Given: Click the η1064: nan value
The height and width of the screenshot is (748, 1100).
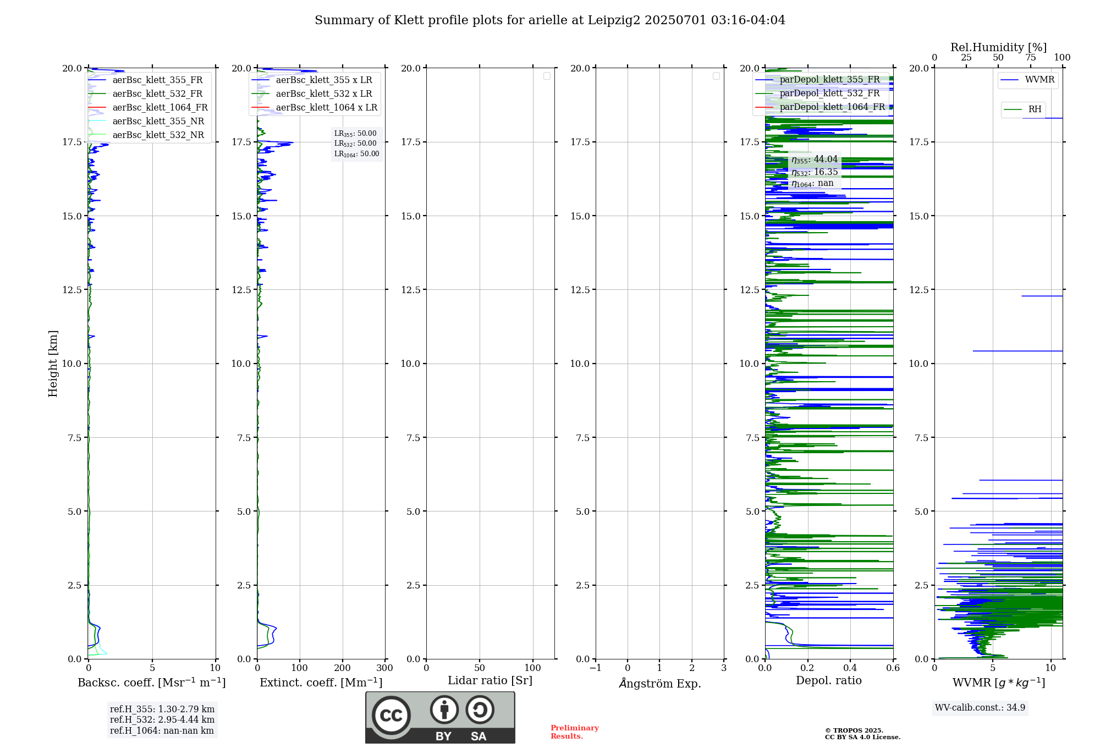Looking at the screenshot, I should [x=812, y=183].
